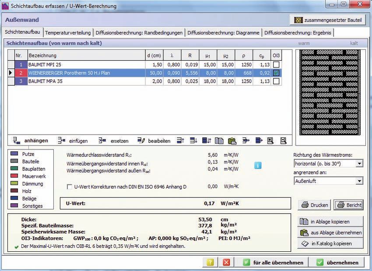Select the WIENERBERGER Porotherm 50 H.i Plan row

[145, 73]
